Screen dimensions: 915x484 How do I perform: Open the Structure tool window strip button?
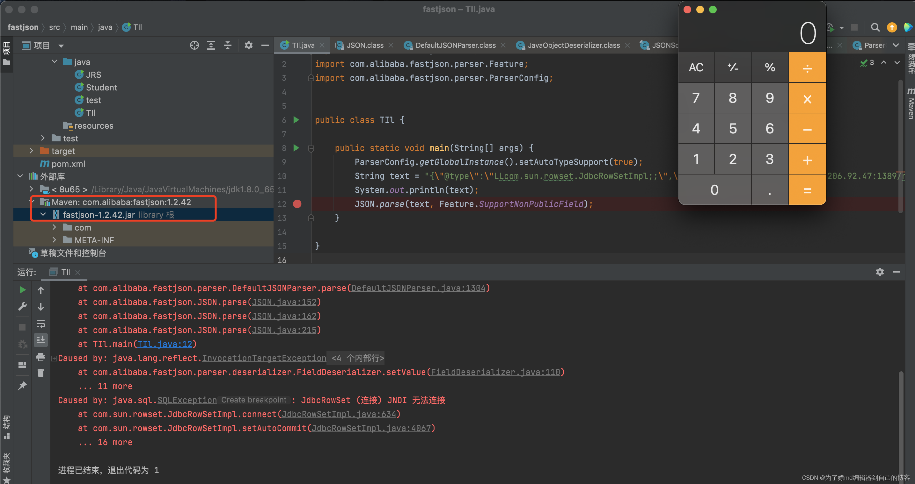(6, 427)
